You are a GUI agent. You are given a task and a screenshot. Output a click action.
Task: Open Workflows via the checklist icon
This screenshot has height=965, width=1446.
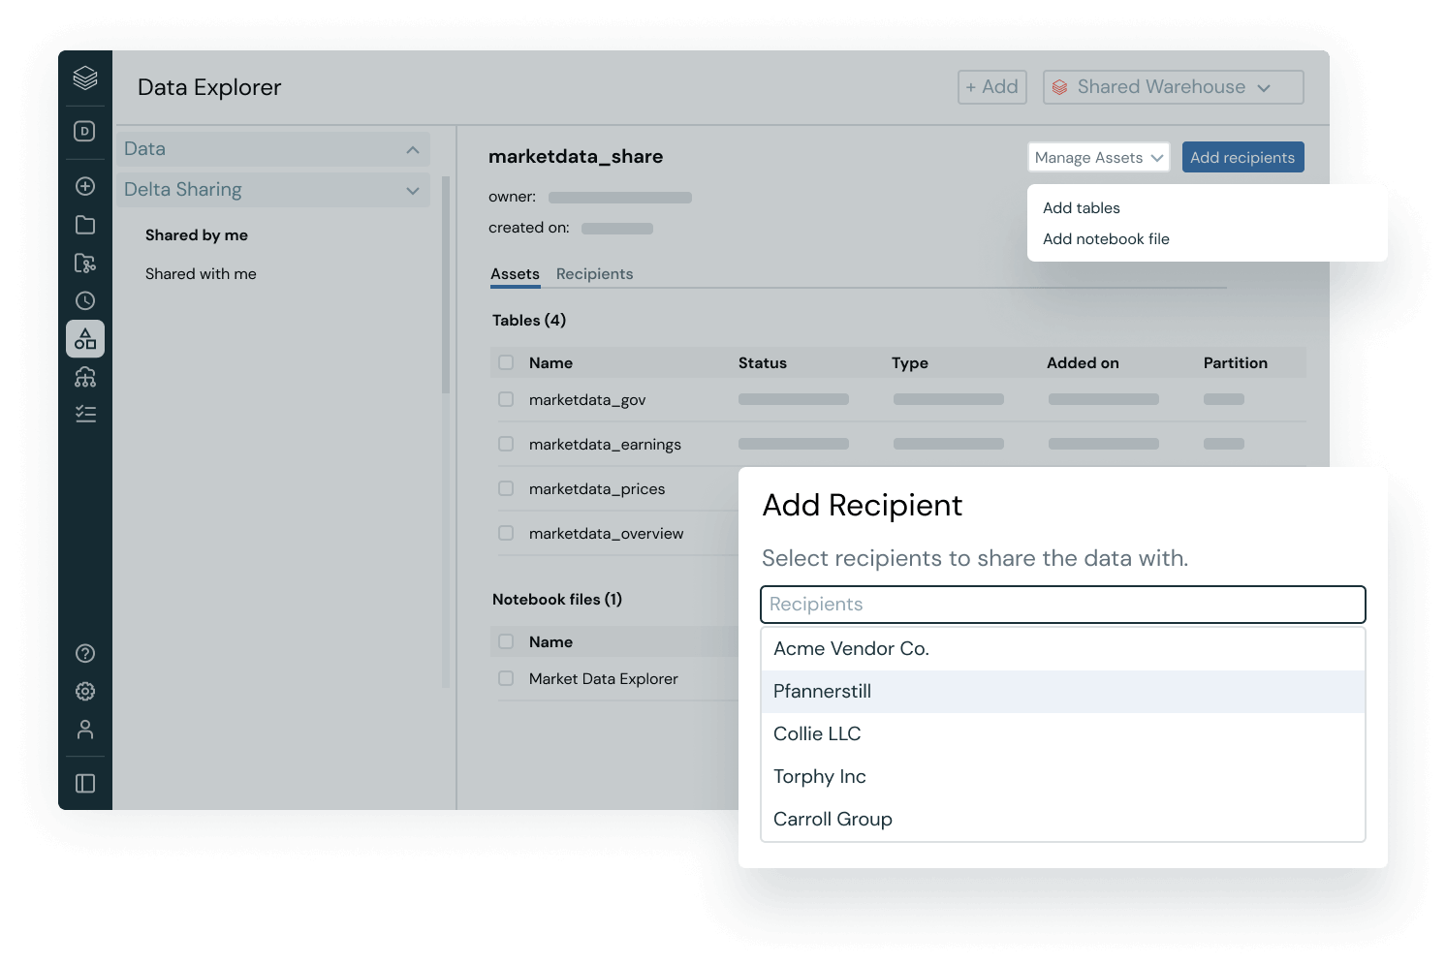click(x=84, y=414)
